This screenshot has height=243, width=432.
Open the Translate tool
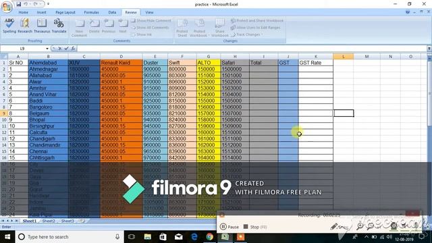click(x=59, y=26)
